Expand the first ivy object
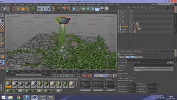The image size is (177, 100). [x=118, y=11]
